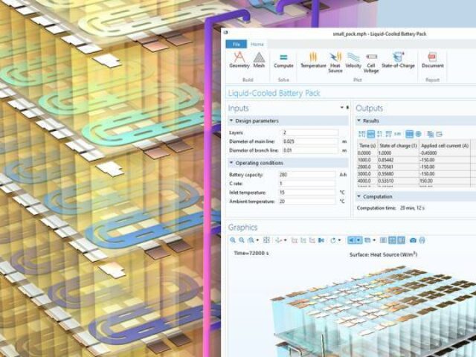Screen dimensions: 476x357
Task: Click the "State of charge (1)" column header
Action: 398,146
